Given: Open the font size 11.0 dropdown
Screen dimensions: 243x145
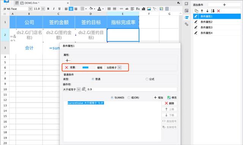Looking at the screenshot, I should pyautogui.click(x=43, y=9).
